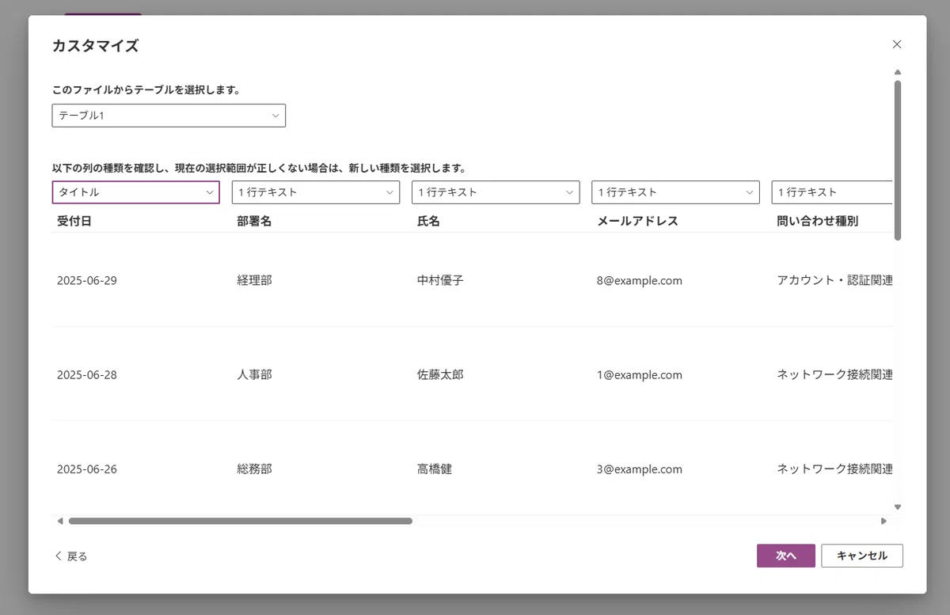Select the 受付日 column header
This screenshot has width=950, height=615.
74,221
